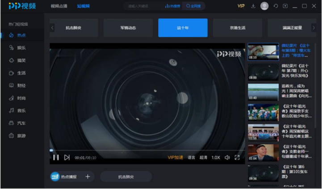323x189 pixels.
Task: Open the 语言 language menu in the player
Action: [191, 158]
